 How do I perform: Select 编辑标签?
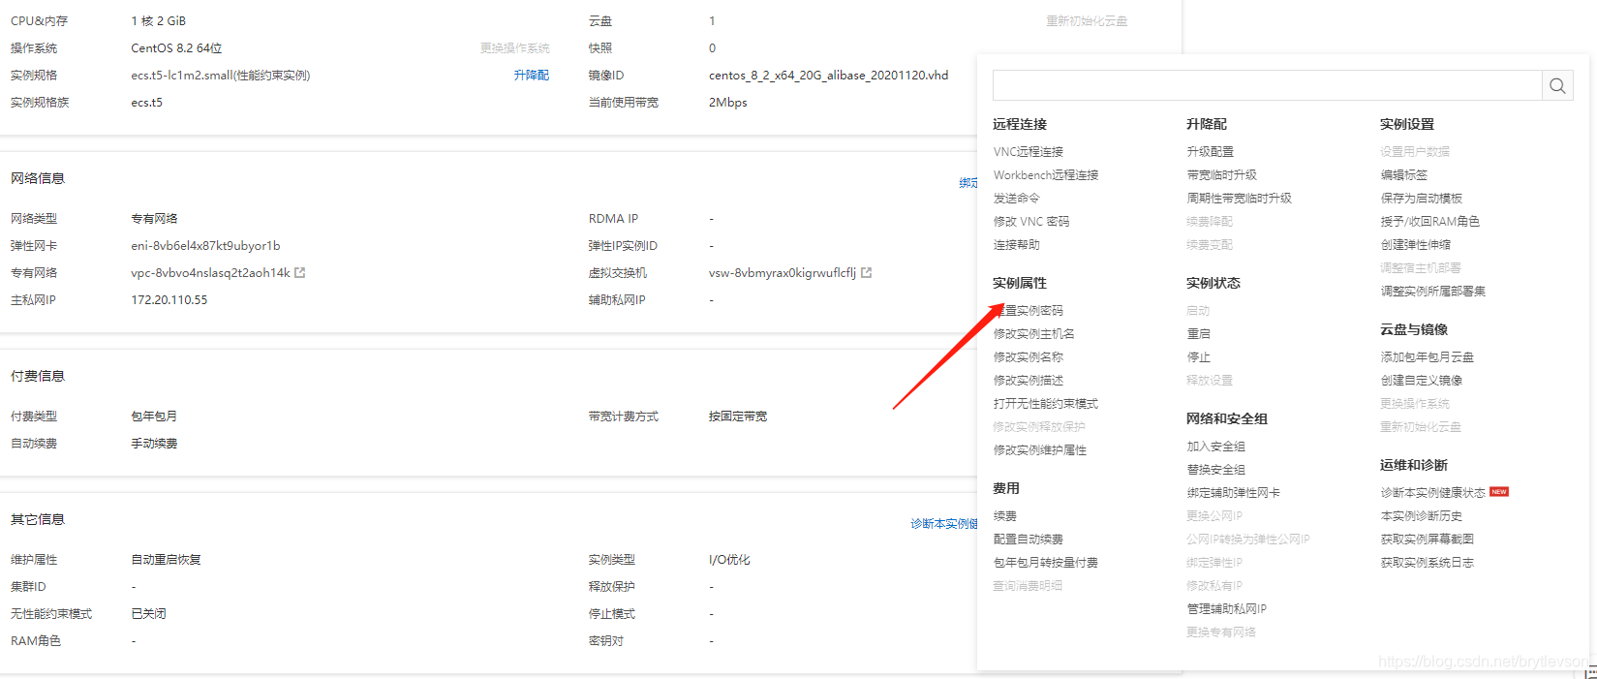pos(1404,175)
